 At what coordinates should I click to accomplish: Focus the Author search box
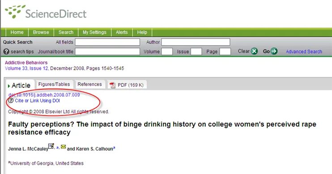point(196,42)
